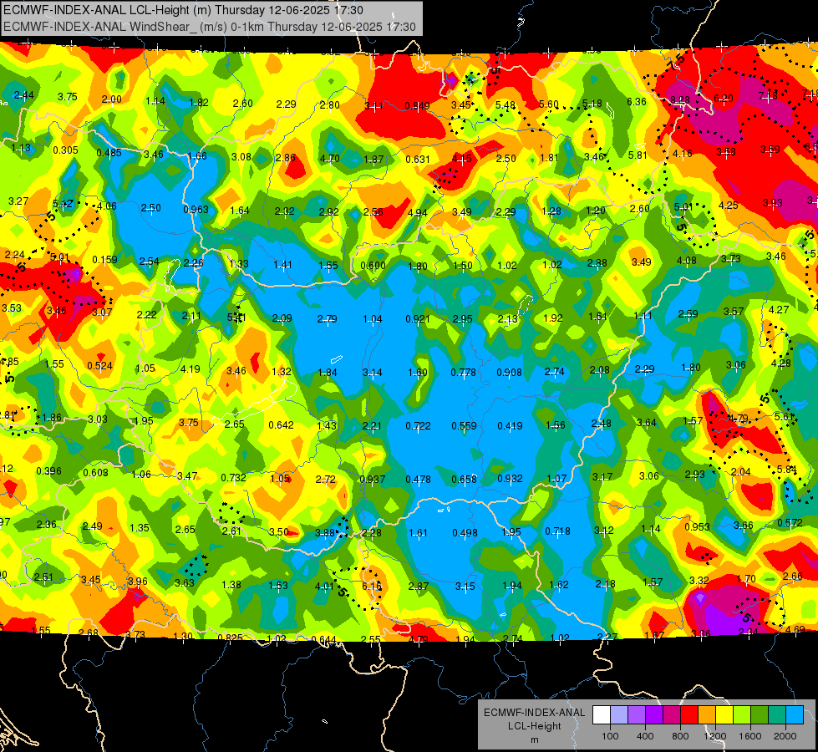The width and height of the screenshot is (818, 752).
Task: Click the wind shear value 8.28
Action: coord(680,99)
